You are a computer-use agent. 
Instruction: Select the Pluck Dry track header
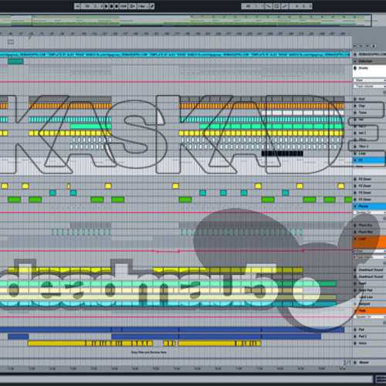tap(369, 225)
